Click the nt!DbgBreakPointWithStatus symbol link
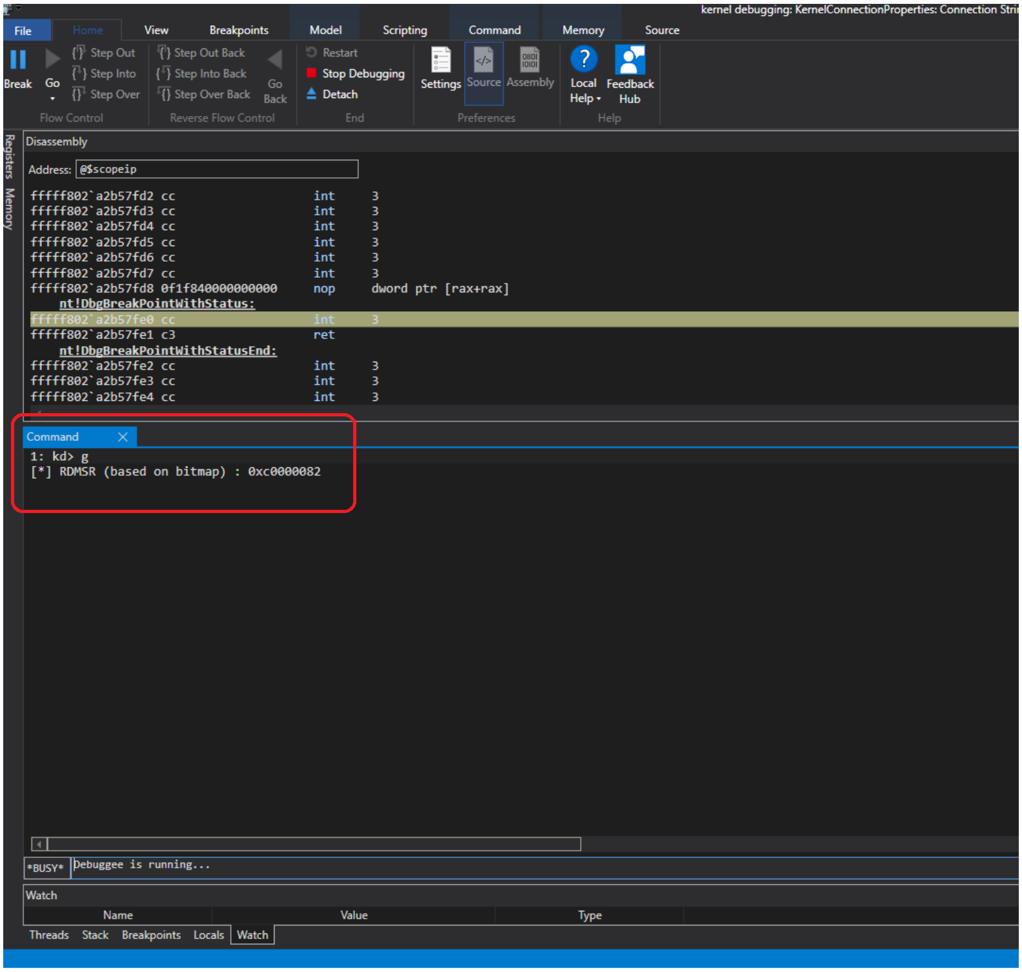 pos(157,304)
